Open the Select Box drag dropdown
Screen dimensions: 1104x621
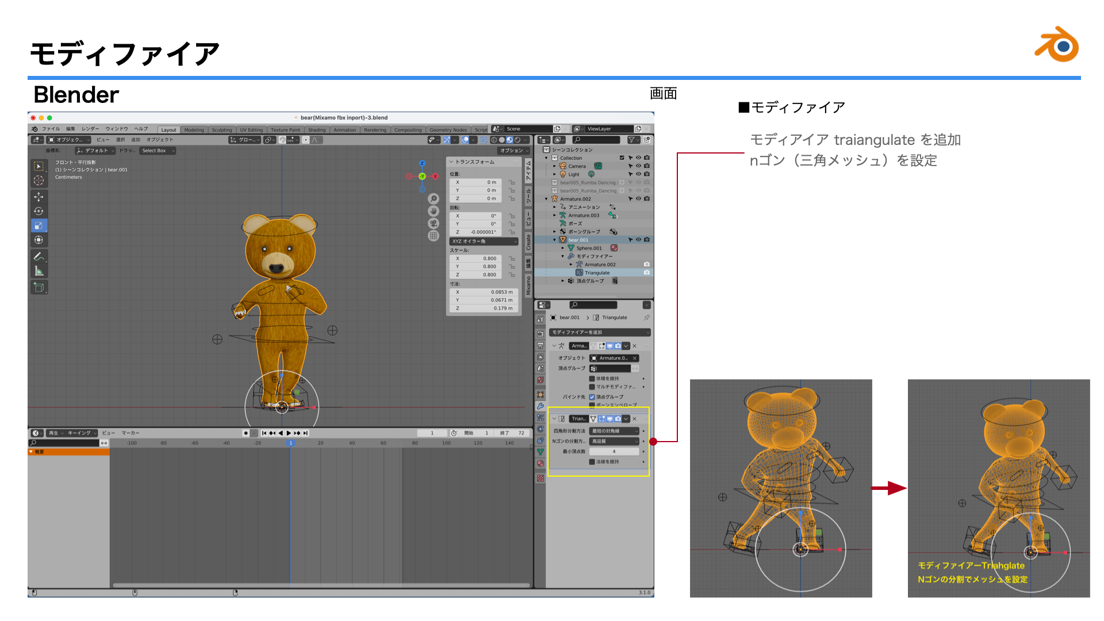158,151
